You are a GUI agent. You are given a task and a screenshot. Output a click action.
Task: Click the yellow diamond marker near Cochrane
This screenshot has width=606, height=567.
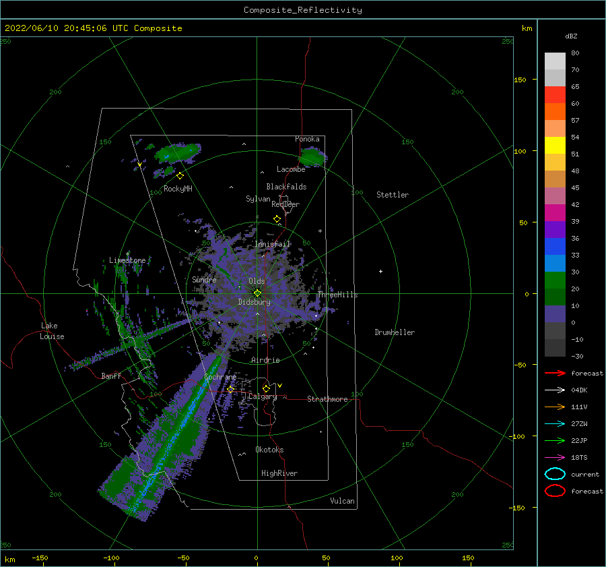click(x=231, y=389)
